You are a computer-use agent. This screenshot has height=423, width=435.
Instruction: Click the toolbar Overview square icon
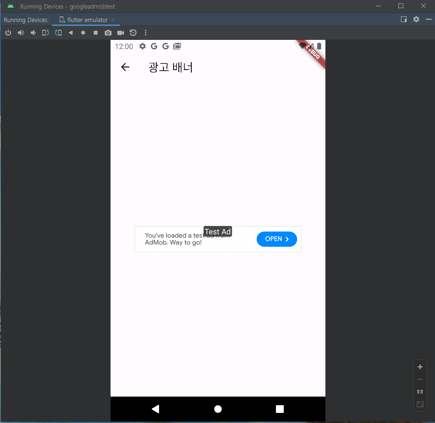click(96, 33)
